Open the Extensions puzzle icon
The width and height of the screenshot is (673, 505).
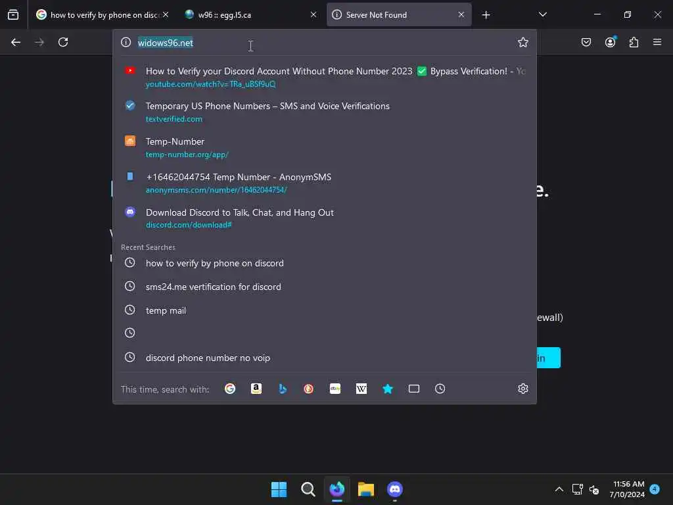[634, 42]
